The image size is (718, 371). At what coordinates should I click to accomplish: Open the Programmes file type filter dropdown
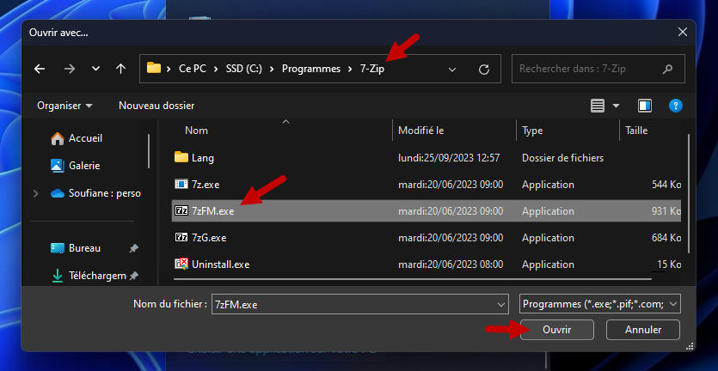coord(600,304)
